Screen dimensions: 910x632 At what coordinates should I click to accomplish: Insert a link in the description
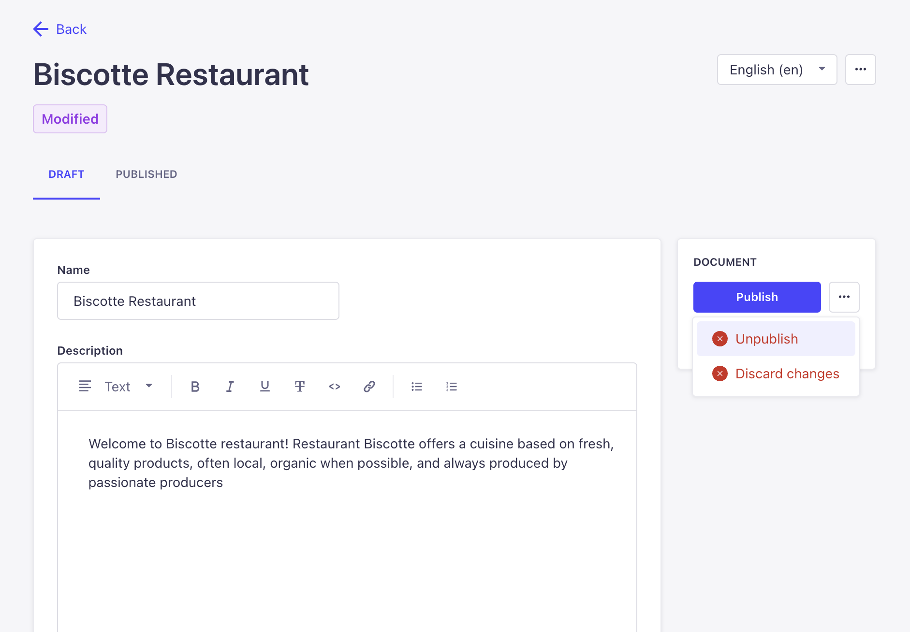[x=369, y=387]
